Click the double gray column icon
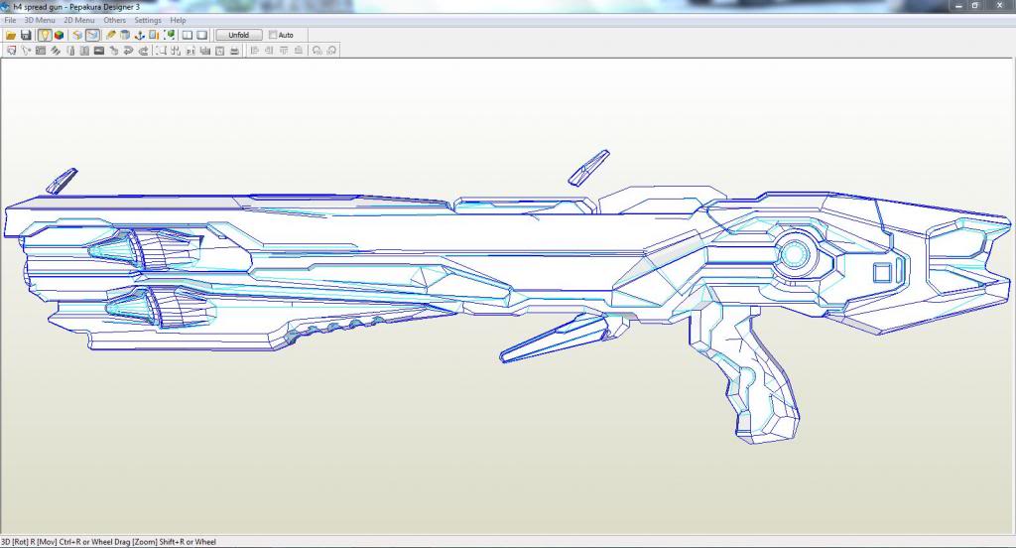1016x548 pixels. tap(84, 51)
